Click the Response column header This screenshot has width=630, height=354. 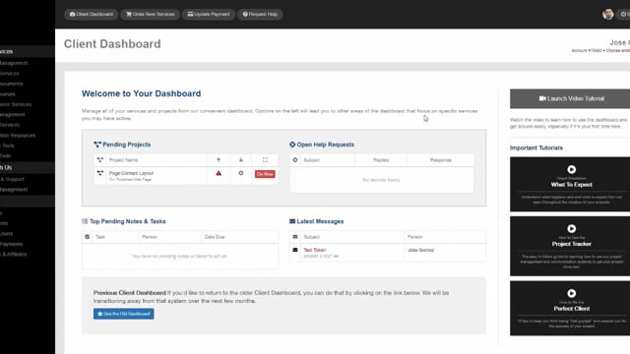click(441, 159)
